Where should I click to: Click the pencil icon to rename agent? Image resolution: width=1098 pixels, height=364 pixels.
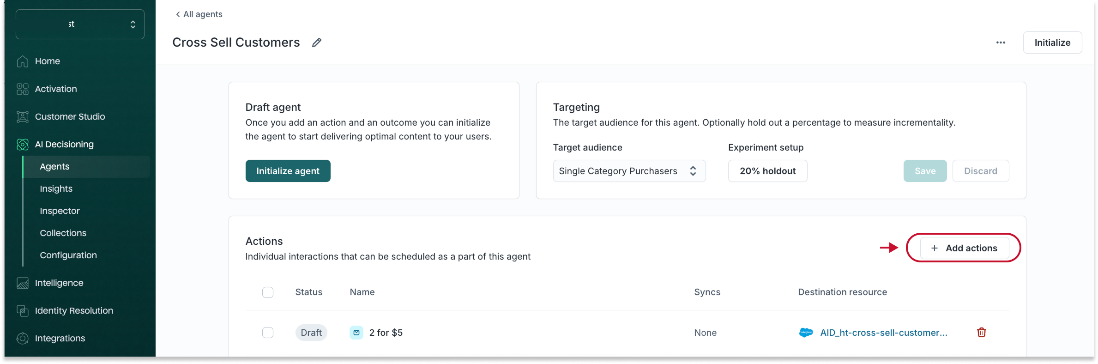[316, 42]
